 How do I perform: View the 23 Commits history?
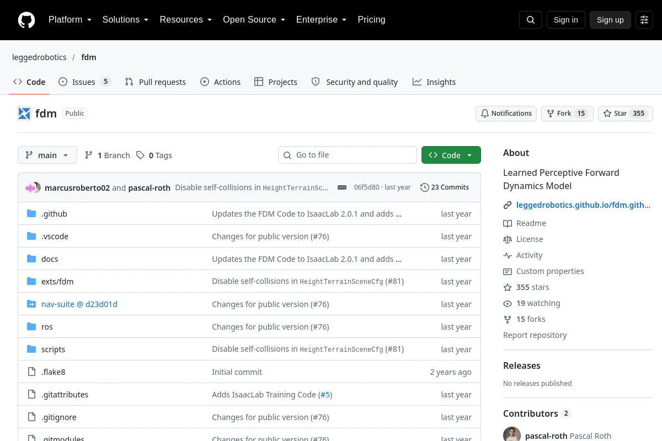point(445,187)
